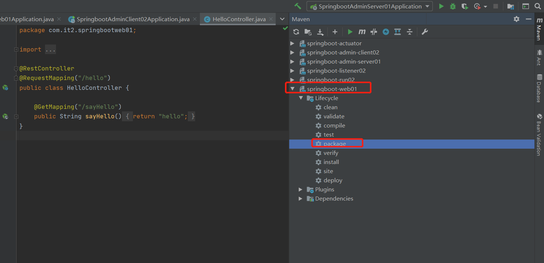Click the Build Project hammer icon

[298, 6]
